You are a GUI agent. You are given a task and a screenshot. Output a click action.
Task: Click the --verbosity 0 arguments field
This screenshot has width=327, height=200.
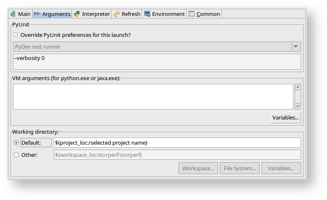coord(157,61)
